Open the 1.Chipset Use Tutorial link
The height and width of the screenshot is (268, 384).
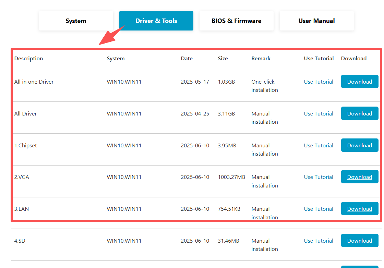click(x=319, y=145)
